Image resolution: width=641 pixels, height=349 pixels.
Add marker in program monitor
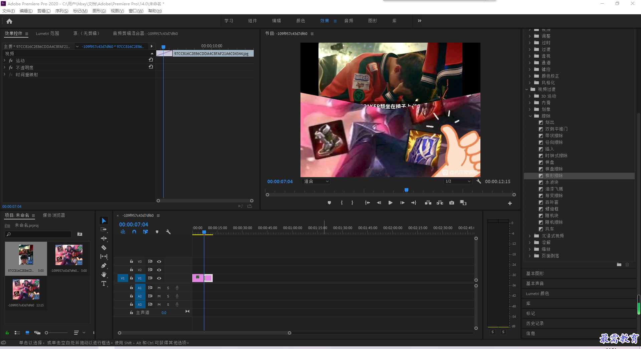(x=329, y=202)
